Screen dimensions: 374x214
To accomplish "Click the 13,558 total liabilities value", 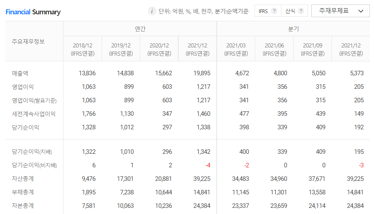I will (x=317, y=192).
